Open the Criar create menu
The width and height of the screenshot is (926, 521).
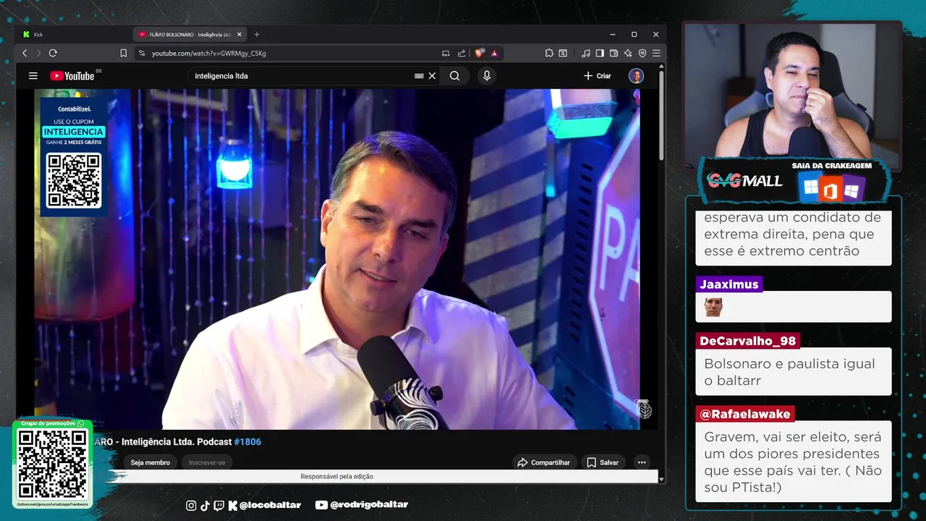[x=598, y=76]
